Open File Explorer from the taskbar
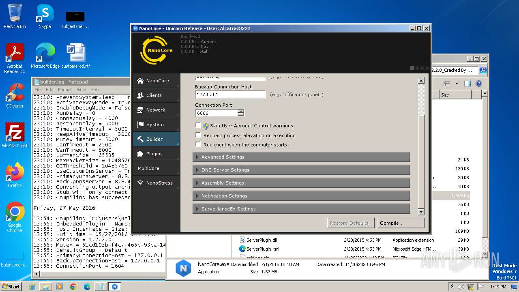Screen dimensions: 519x292 [46, 287]
